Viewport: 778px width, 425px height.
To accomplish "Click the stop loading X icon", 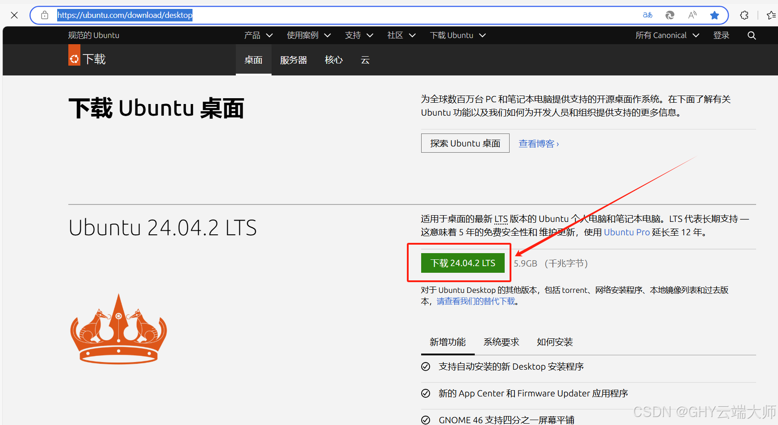I will point(14,15).
